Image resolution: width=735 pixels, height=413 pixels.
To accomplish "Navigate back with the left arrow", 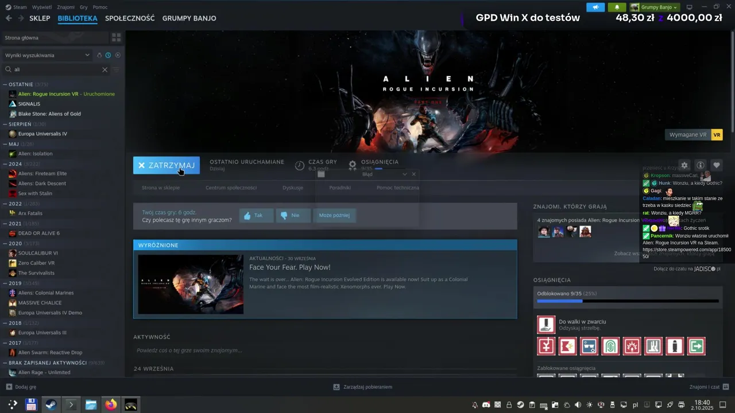I will [x=9, y=18].
